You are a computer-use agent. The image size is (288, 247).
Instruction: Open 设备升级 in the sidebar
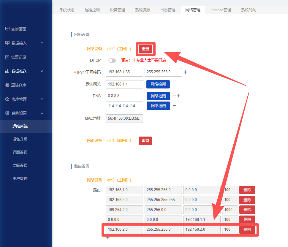click(x=20, y=139)
